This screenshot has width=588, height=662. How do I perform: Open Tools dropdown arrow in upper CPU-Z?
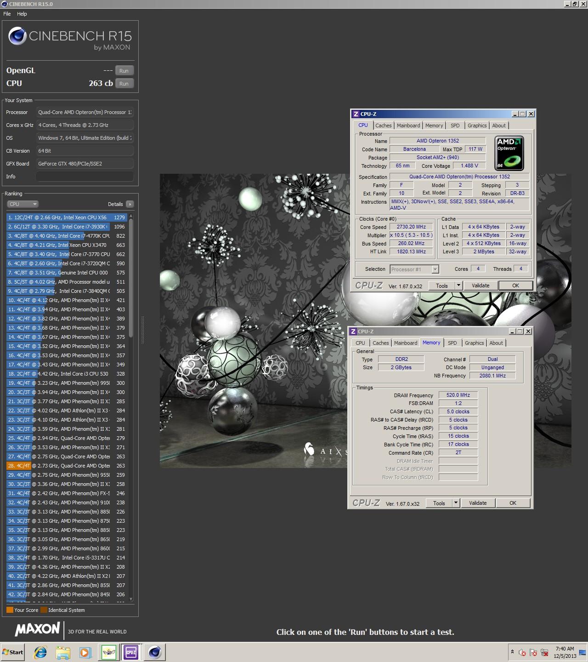tap(458, 285)
